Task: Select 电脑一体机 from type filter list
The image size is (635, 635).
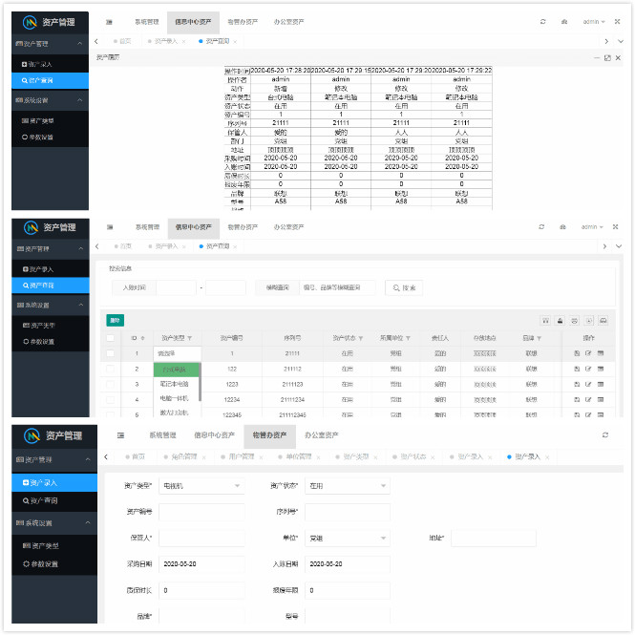Action: click(x=174, y=398)
